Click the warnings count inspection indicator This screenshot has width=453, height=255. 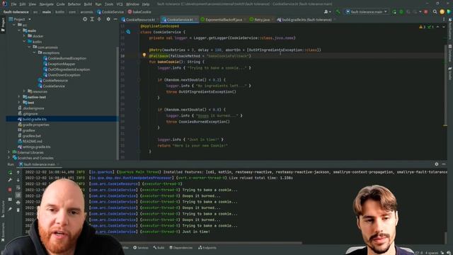coord(422,27)
